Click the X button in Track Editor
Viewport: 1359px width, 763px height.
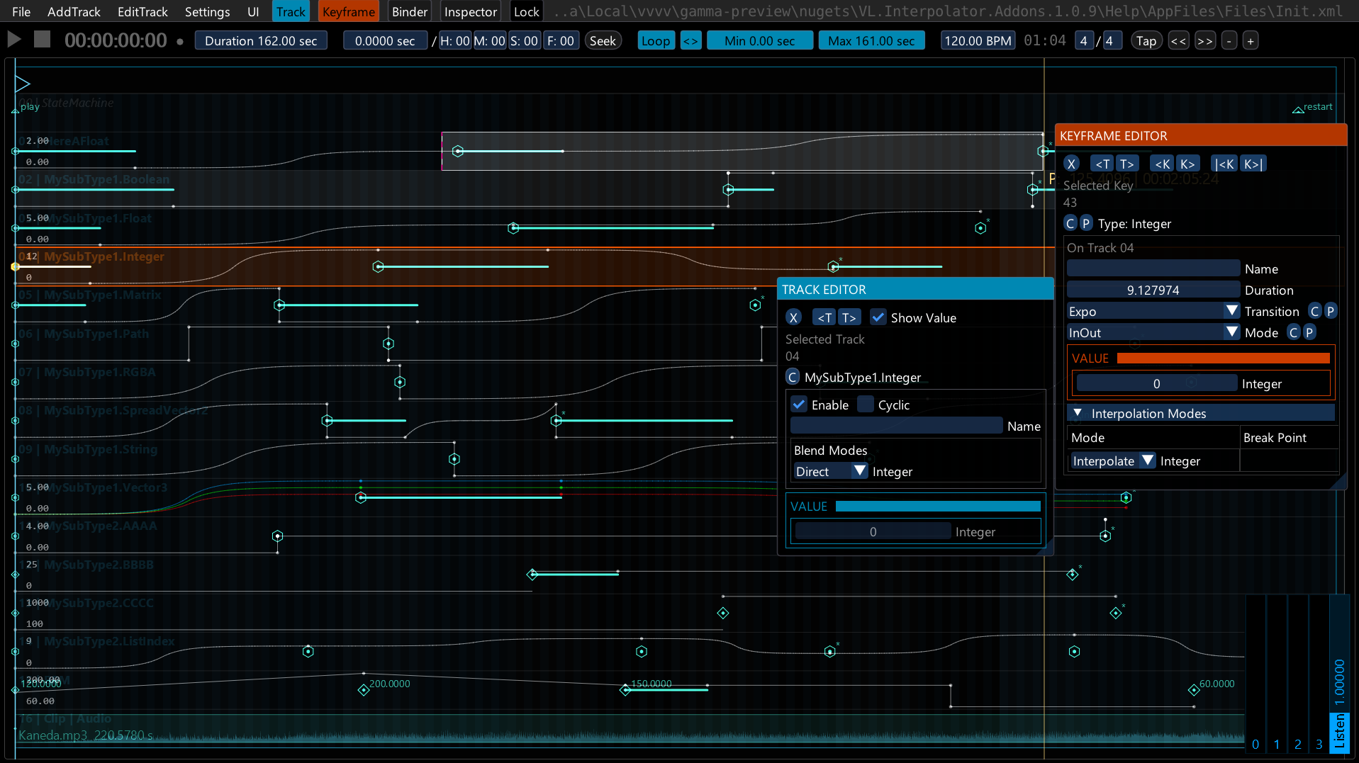(x=793, y=317)
